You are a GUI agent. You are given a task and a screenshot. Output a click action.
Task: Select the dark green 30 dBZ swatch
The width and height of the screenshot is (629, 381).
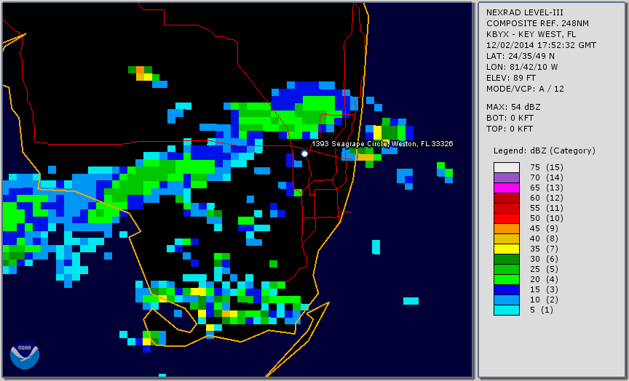point(507,259)
